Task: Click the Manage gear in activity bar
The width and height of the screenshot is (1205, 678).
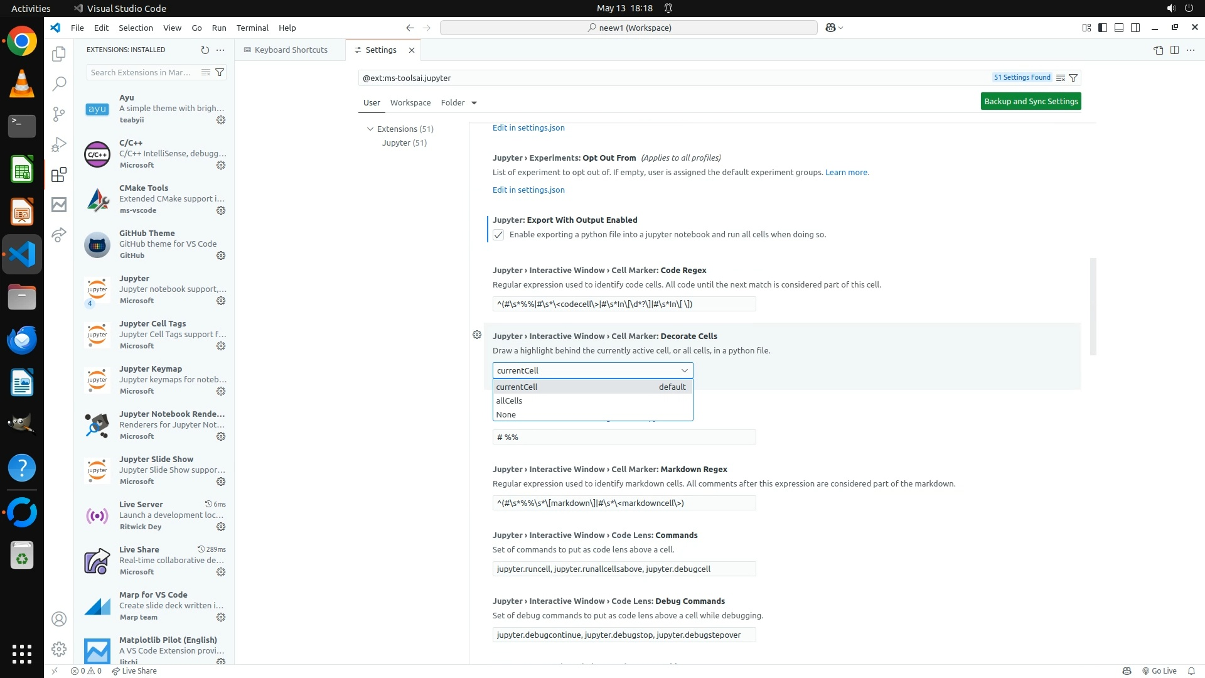Action: pos(59,649)
